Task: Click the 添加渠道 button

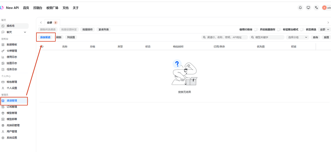Action: click(x=45, y=37)
